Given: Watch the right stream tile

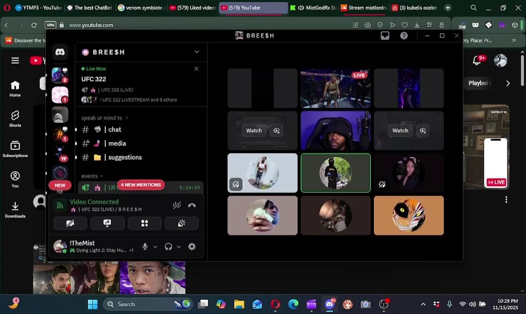Looking at the screenshot, I should 400,130.
